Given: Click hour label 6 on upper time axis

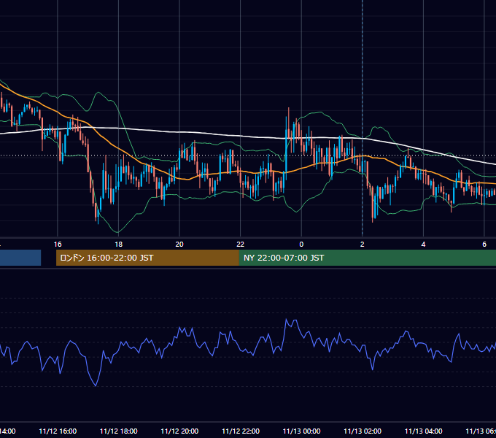Looking at the screenshot, I should [484, 245].
